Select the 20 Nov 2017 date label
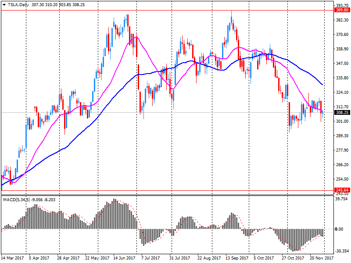Image resolution: width=351 pixels, height=263 pixels. click(x=321, y=259)
